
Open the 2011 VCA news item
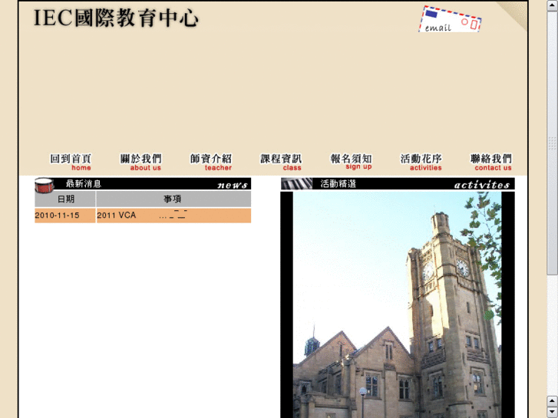tap(173, 216)
